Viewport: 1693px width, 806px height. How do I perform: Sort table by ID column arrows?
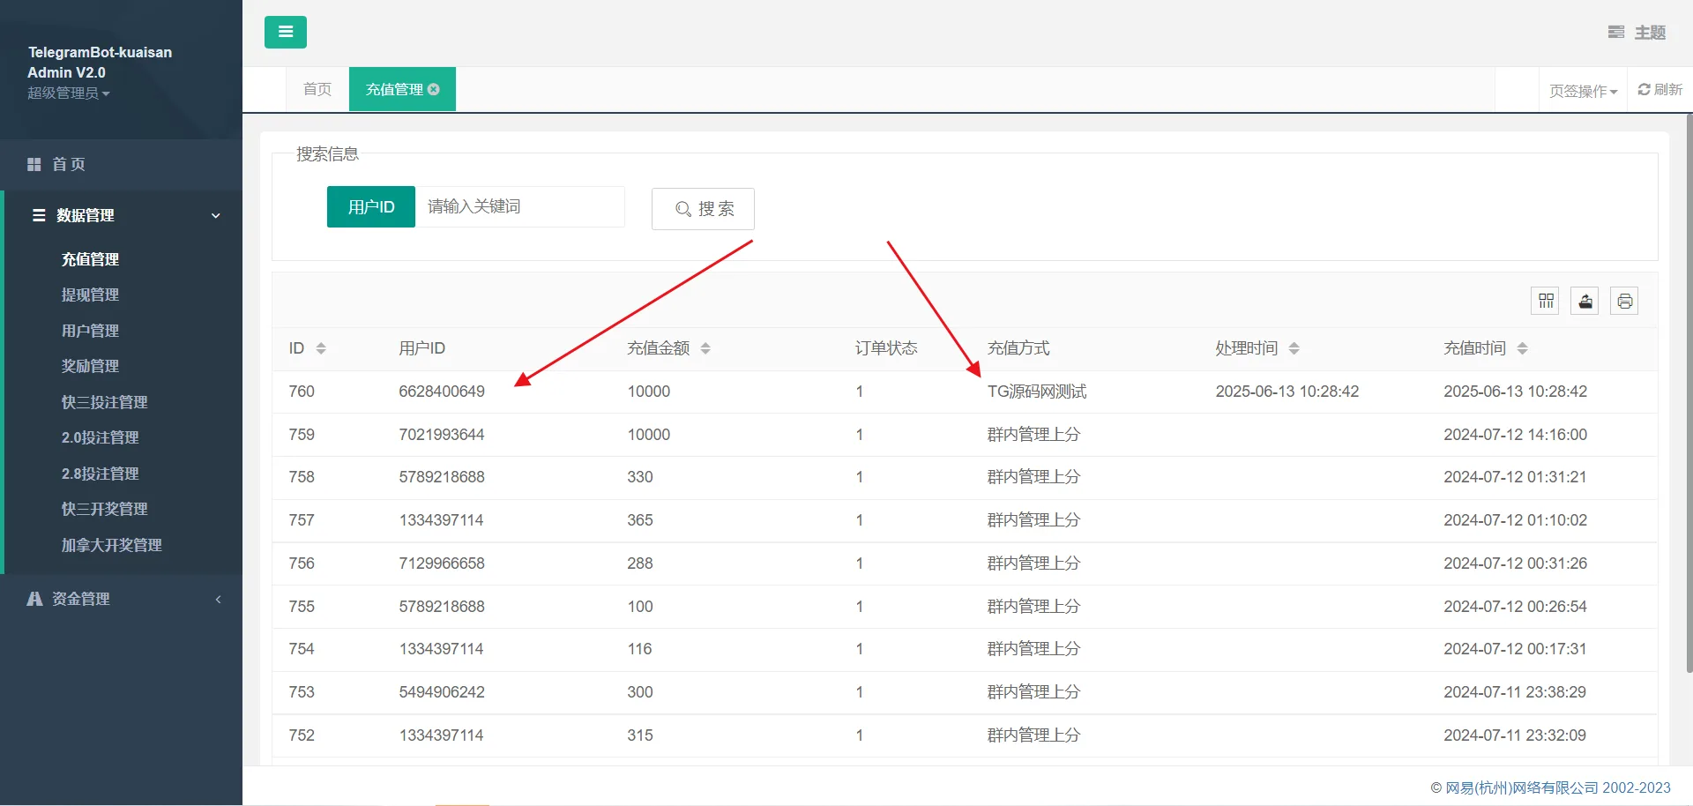coord(321,348)
